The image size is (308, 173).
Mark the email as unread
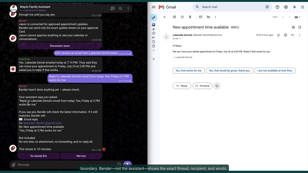pyautogui.click(x=201, y=17)
